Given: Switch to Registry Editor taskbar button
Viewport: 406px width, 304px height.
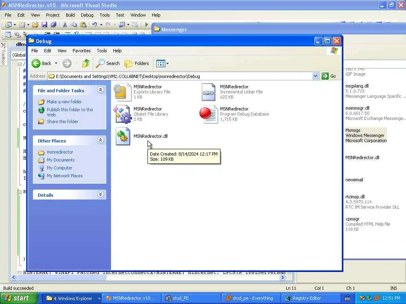Looking at the screenshot, I should pyautogui.click(x=311, y=298).
